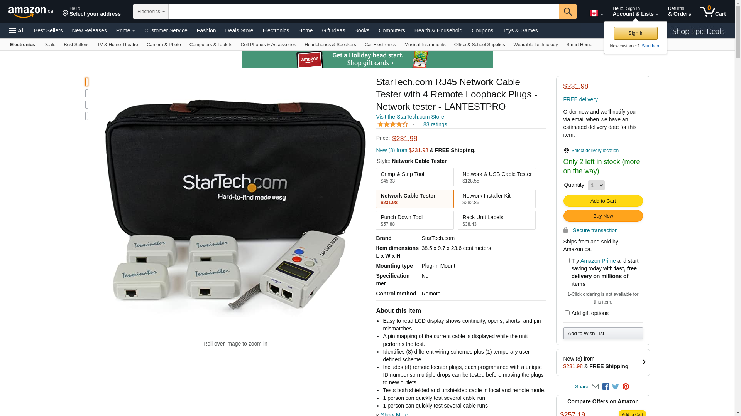Image resolution: width=741 pixels, height=416 pixels.
Task: Expand the Electronics search category dropdown
Action: click(x=151, y=12)
